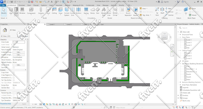
Task: Select the Column tool
Action: [41, 11]
